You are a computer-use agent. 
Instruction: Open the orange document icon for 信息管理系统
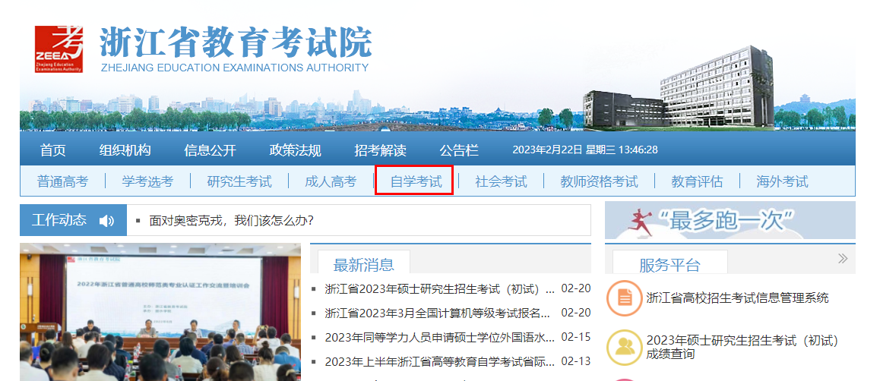[x=624, y=298]
